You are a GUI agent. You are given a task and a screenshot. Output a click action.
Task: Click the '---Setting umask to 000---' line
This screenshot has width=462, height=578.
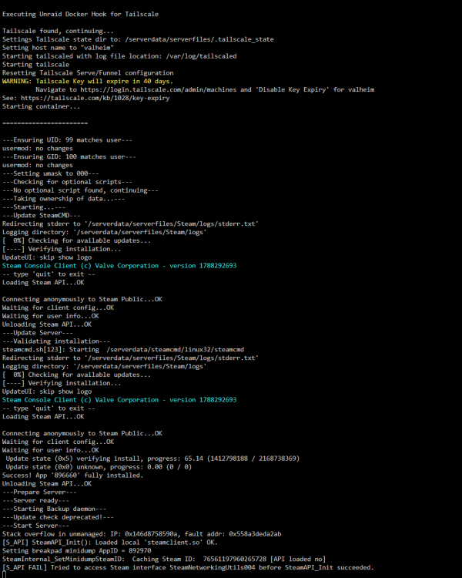51,173
